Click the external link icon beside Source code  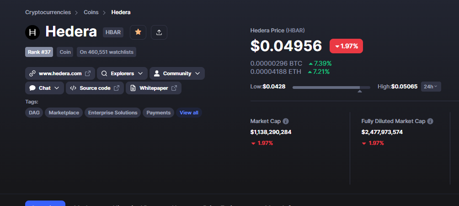(x=117, y=88)
